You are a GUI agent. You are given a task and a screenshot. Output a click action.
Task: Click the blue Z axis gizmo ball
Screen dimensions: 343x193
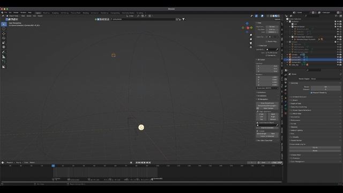247,24
